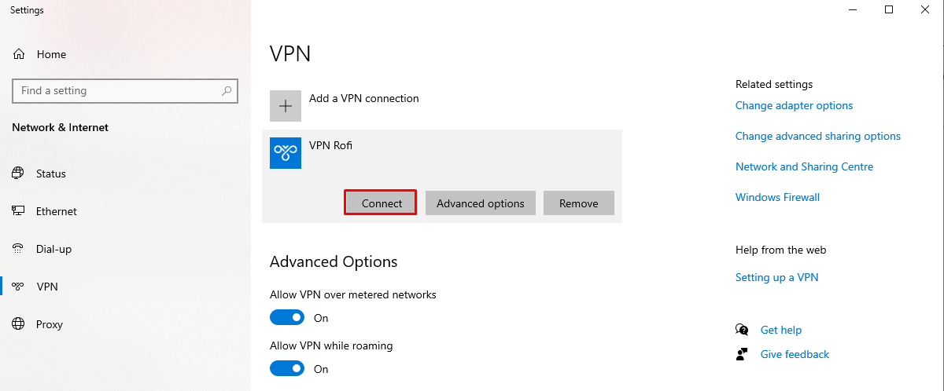The image size is (944, 391).
Task: Click the plus icon to add VPN
Action: (286, 106)
